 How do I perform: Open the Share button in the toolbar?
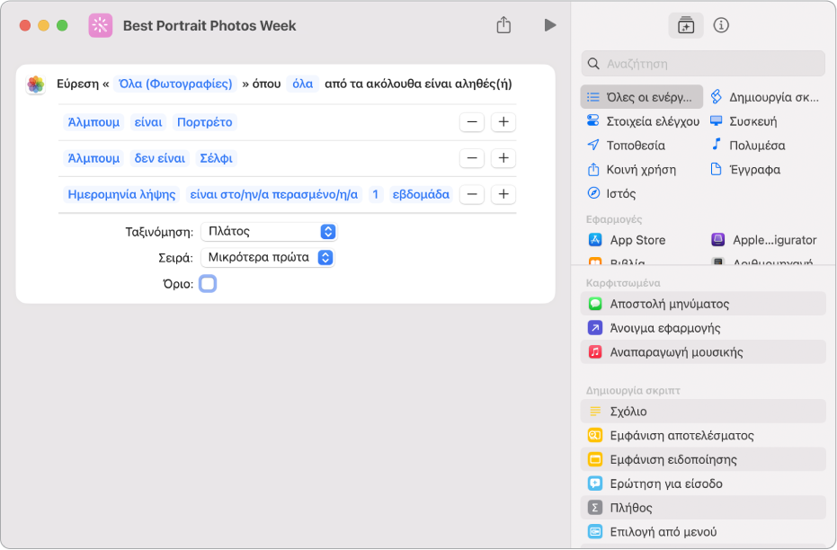pos(503,25)
